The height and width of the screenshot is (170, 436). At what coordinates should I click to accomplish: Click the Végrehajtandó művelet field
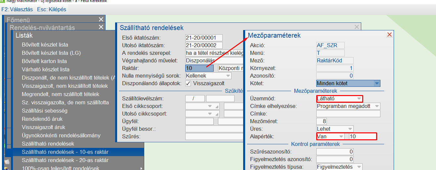pyautogui.click(x=214, y=61)
